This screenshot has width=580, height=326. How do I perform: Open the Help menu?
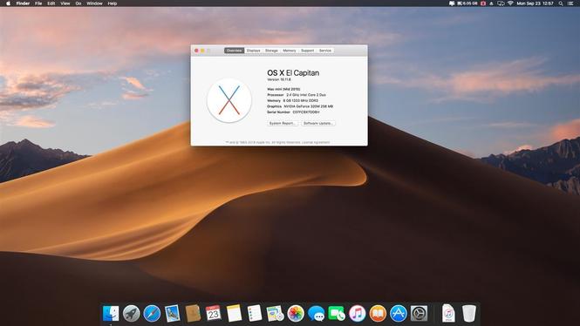tap(113, 3)
